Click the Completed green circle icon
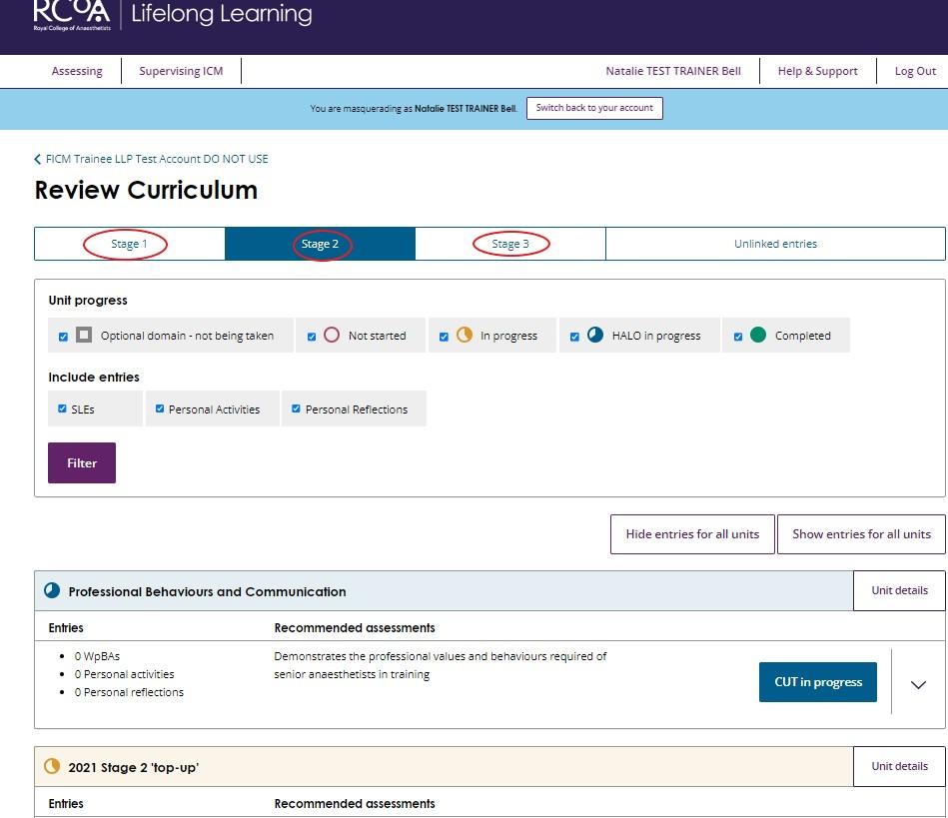The height and width of the screenshot is (818, 948). pos(758,335)
